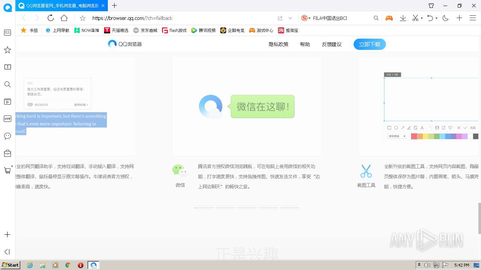The image size is (481, 270).
Task: Open the shopping cart sidebar icon
Action: tap(8, 170)
